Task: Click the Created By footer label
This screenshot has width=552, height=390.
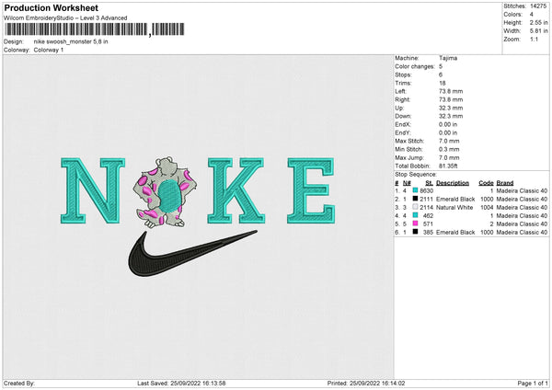Action: coord(19,384)
